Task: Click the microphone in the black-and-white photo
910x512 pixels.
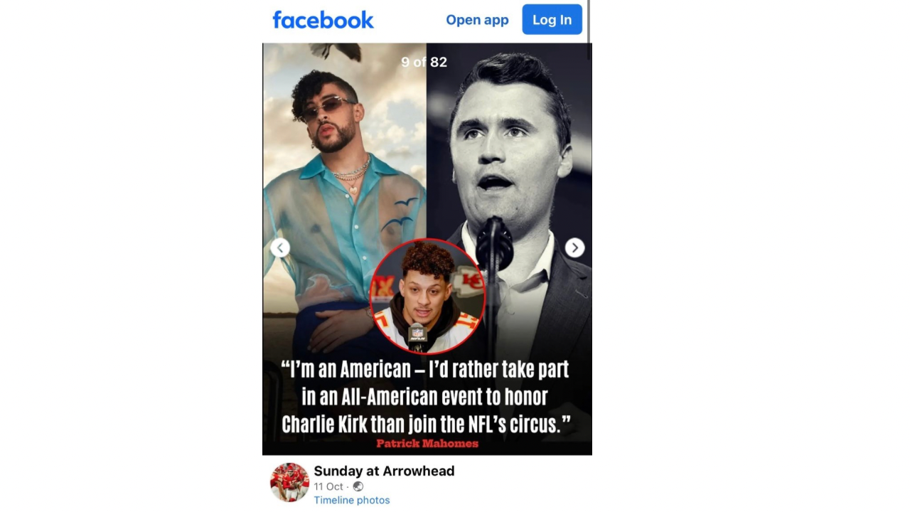Action: pyautogui.click(x=494, y=244)
